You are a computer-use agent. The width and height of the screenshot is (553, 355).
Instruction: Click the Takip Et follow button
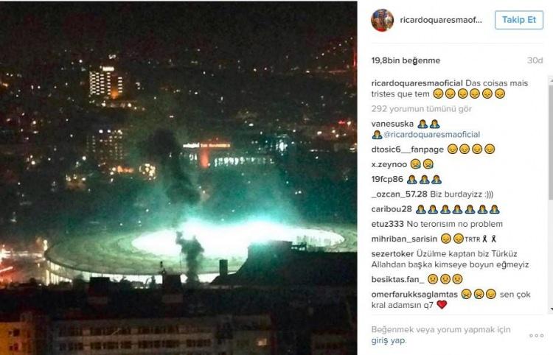[x=519, y=20]
